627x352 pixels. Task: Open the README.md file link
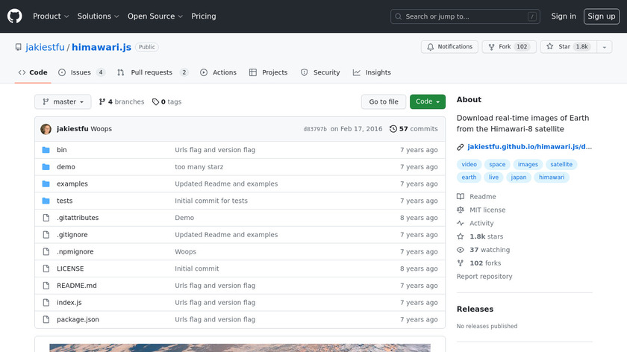[x=77, y=286]
